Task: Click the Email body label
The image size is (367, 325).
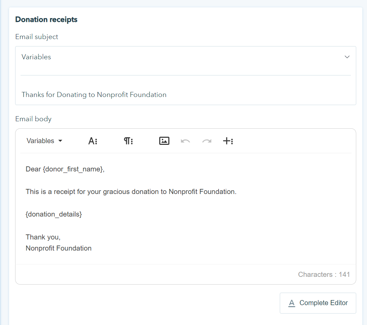Action: [33, 119]
